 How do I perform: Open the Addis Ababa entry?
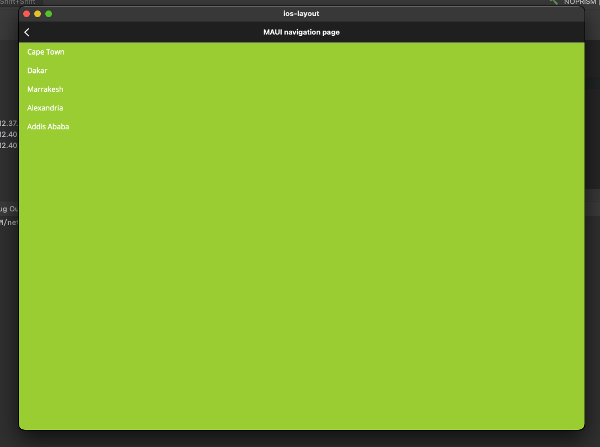coord(302,127)
